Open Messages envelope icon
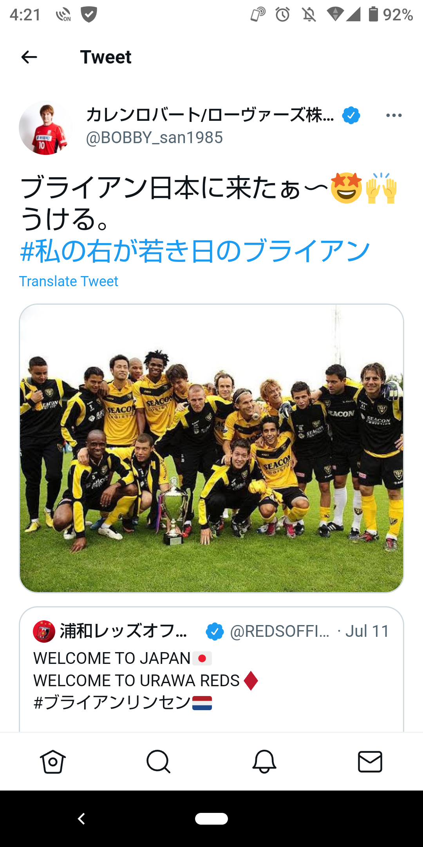Screen dimensions: 423x847 point(370,762)
